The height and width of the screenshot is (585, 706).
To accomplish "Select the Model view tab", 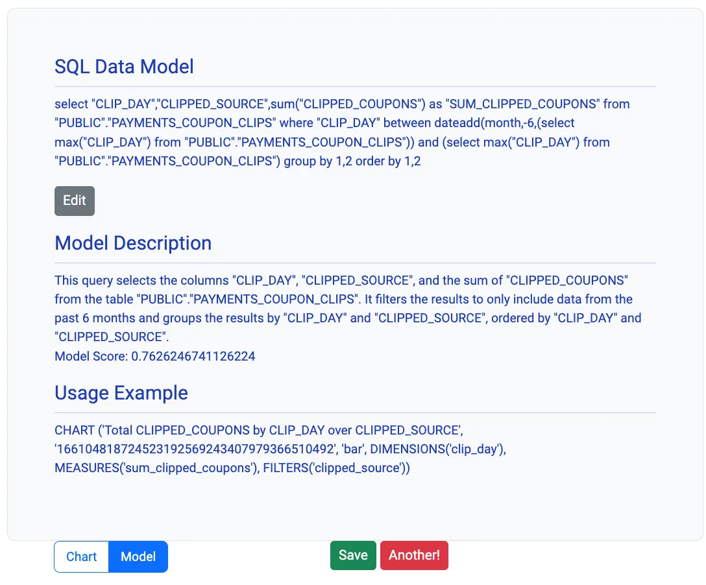I will tap(138, 556).
